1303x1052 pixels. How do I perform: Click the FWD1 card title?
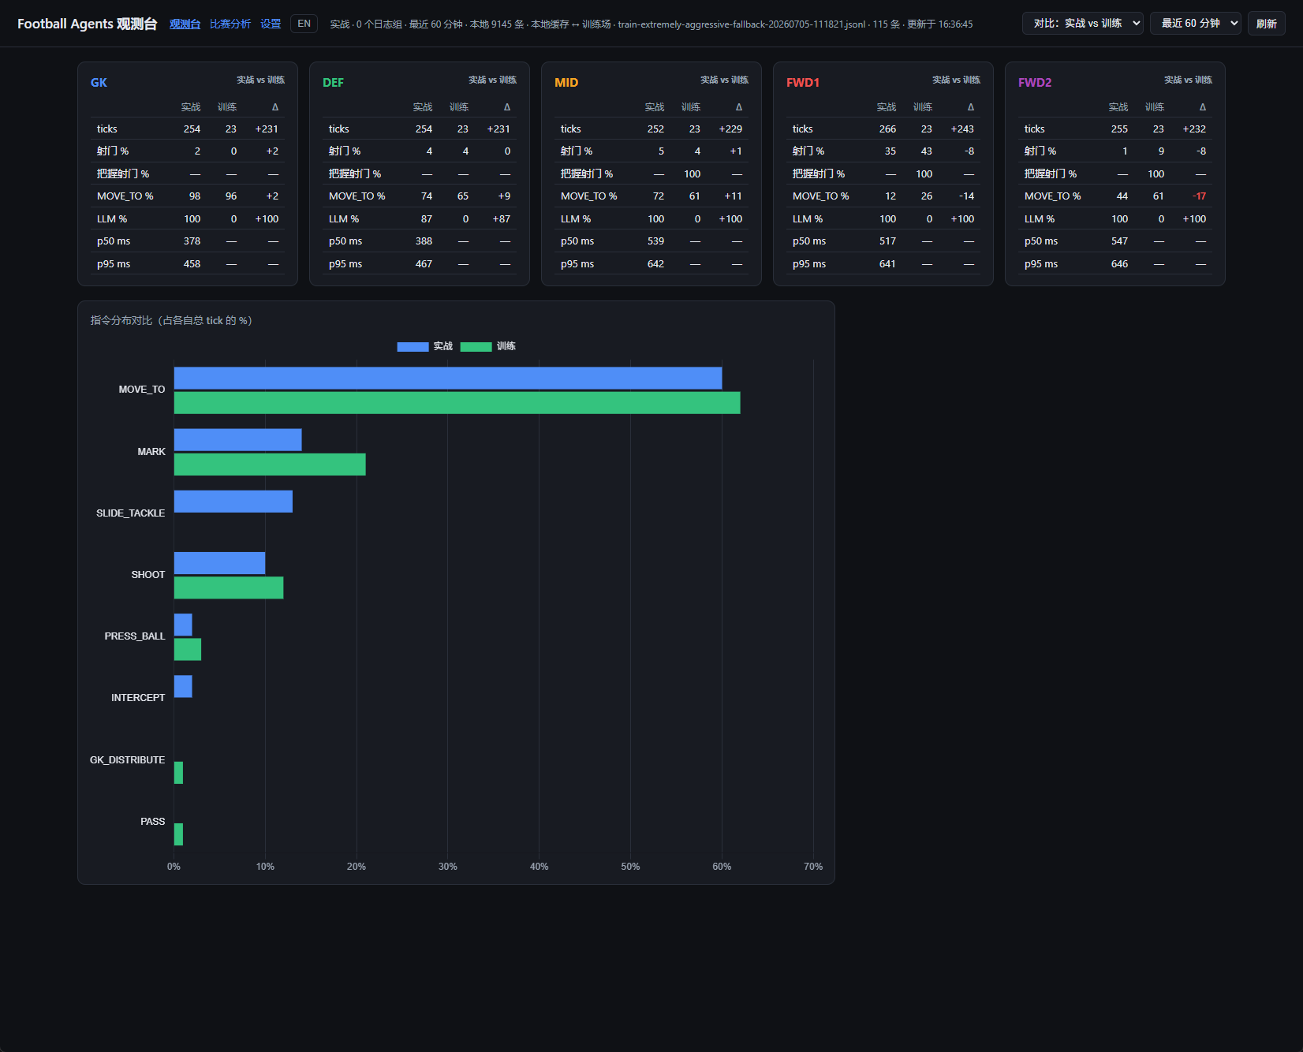point(803,82)
